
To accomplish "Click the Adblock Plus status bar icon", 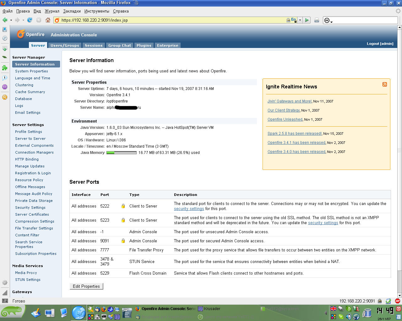I will 398,301.
